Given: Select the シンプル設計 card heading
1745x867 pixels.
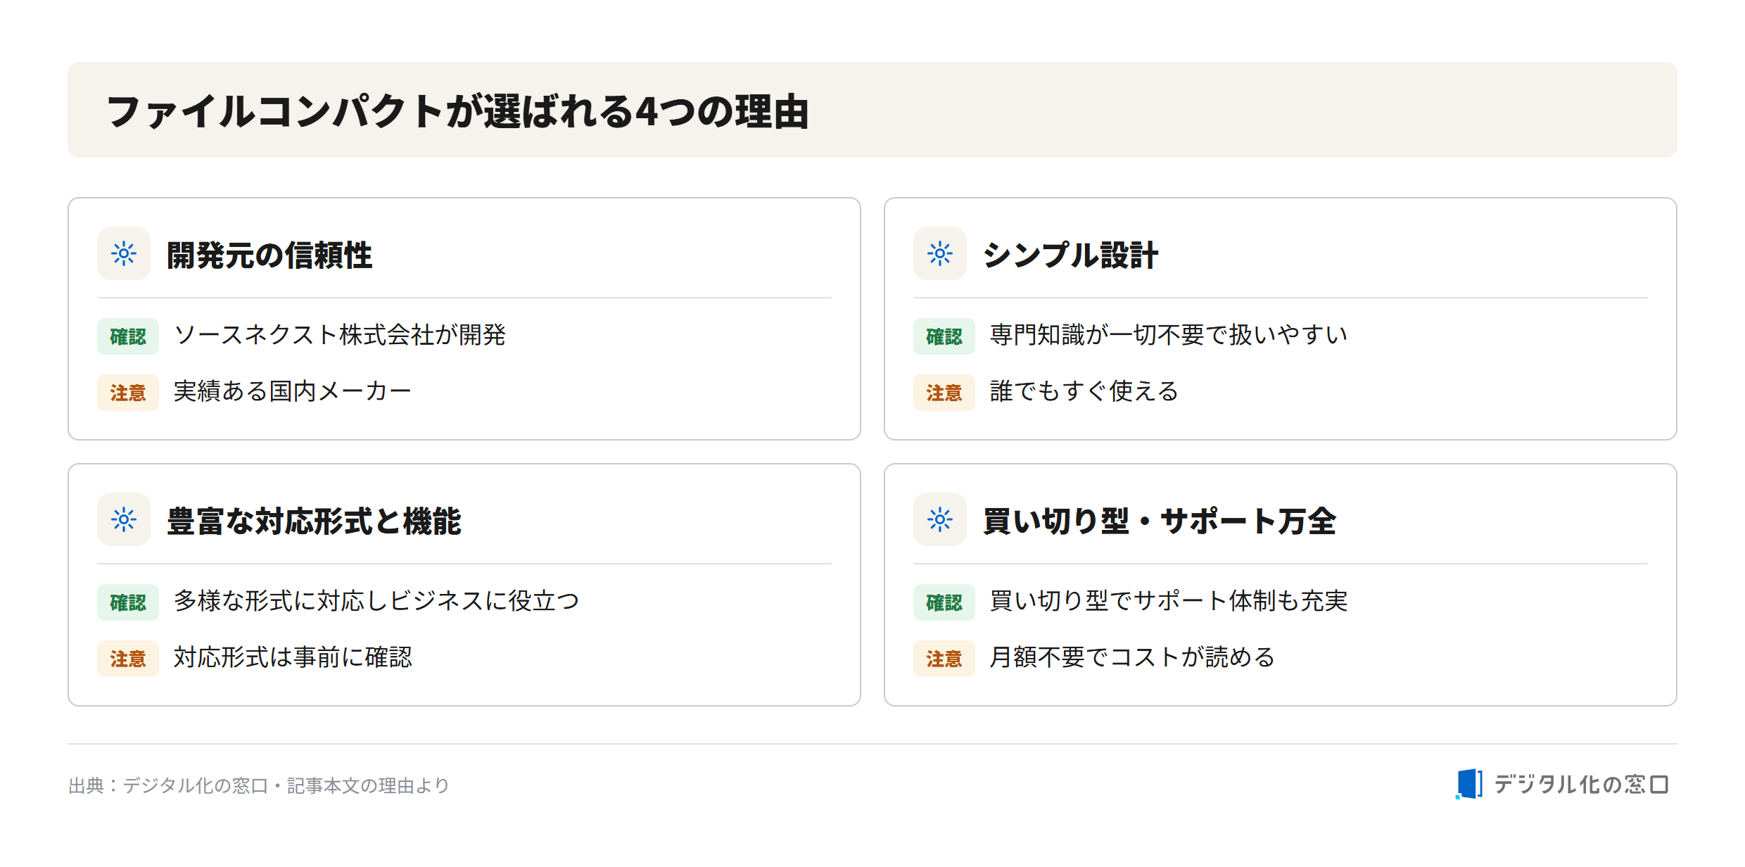Looking at the screenshot, I should [1070, 255].
